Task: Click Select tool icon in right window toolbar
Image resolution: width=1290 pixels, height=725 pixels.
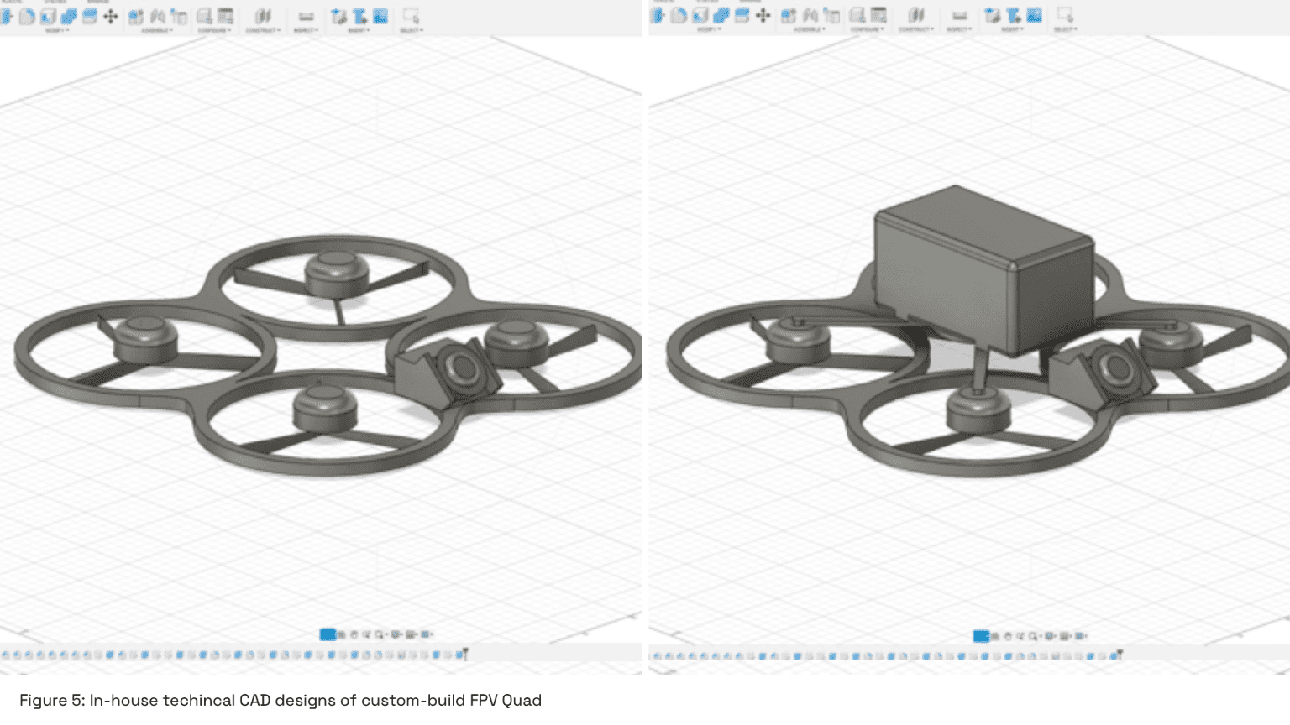Action: coord(1064,16)
